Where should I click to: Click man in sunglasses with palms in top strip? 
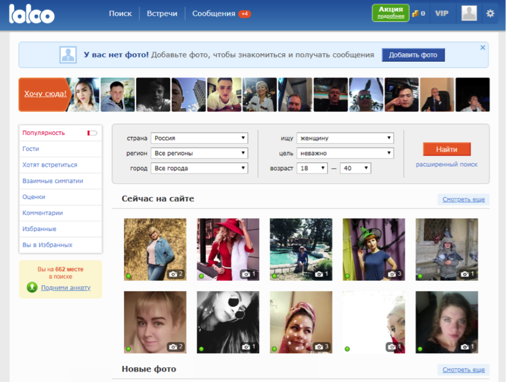tap(366, 94)
